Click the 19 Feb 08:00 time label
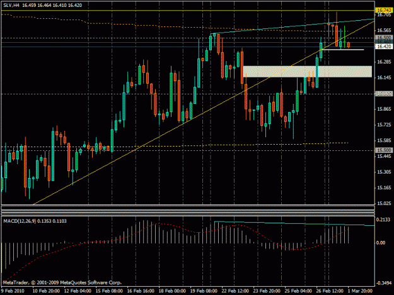The height and width of the screenshot is (295, 394). click(x=204, y=291)
